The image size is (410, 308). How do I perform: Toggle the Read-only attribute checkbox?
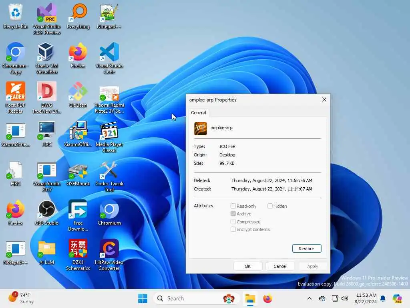pos(233,206)
